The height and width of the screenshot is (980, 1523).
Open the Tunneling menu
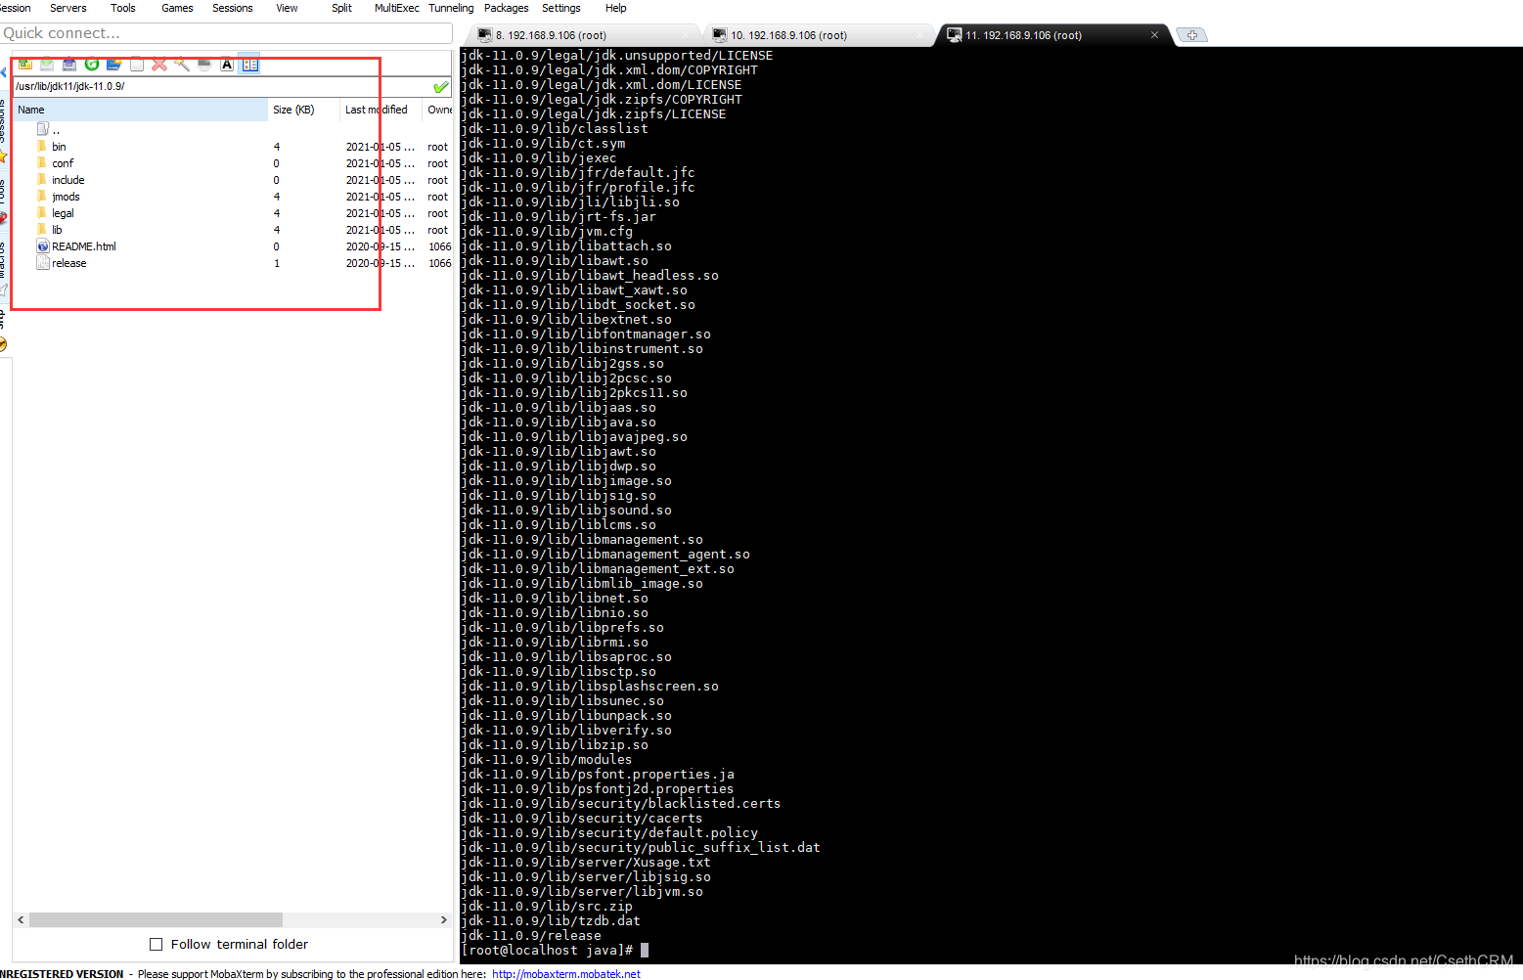point(450,8)
